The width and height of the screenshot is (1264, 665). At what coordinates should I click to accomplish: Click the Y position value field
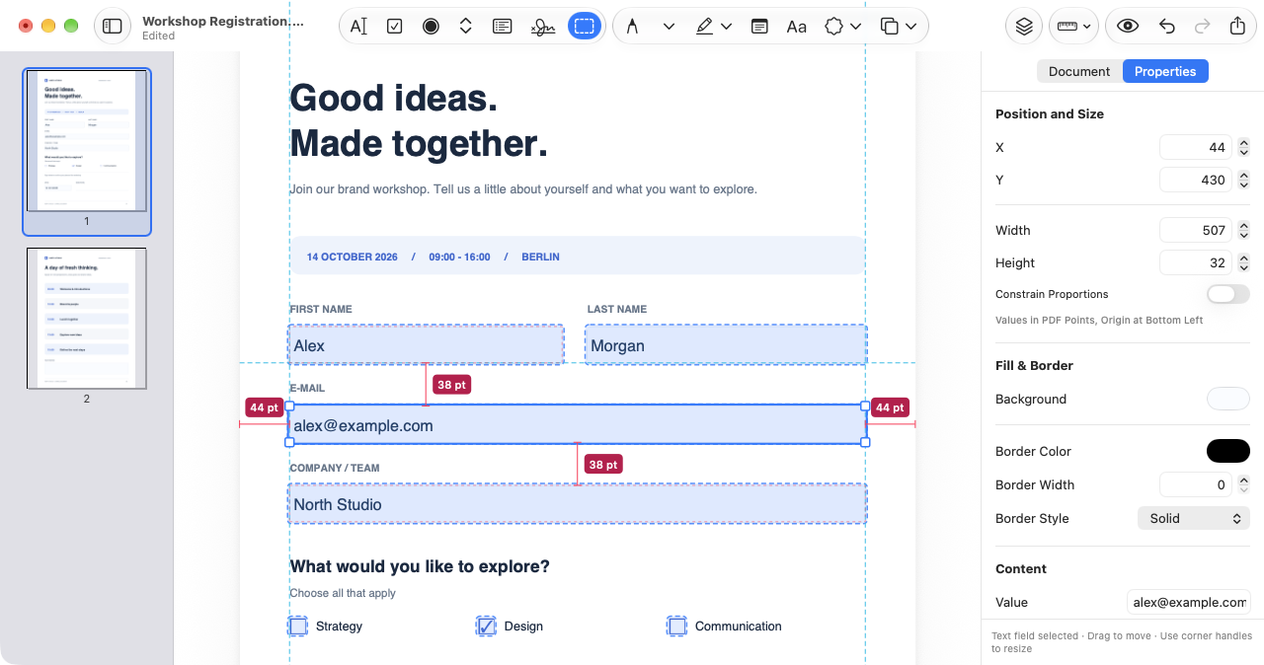1195,180
